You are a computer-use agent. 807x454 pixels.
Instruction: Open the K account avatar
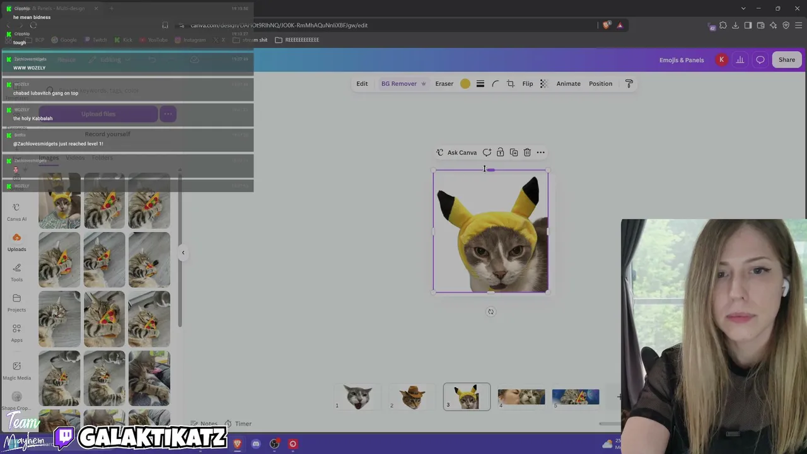click(x=721, y=60)
